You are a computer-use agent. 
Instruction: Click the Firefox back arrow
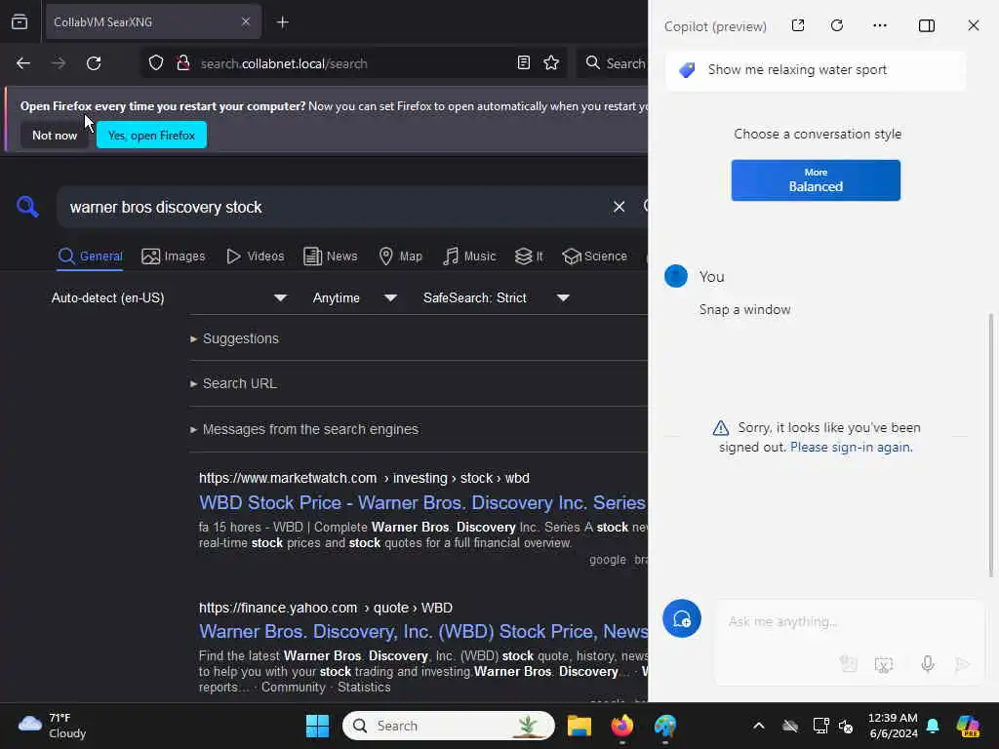[23, 63]
